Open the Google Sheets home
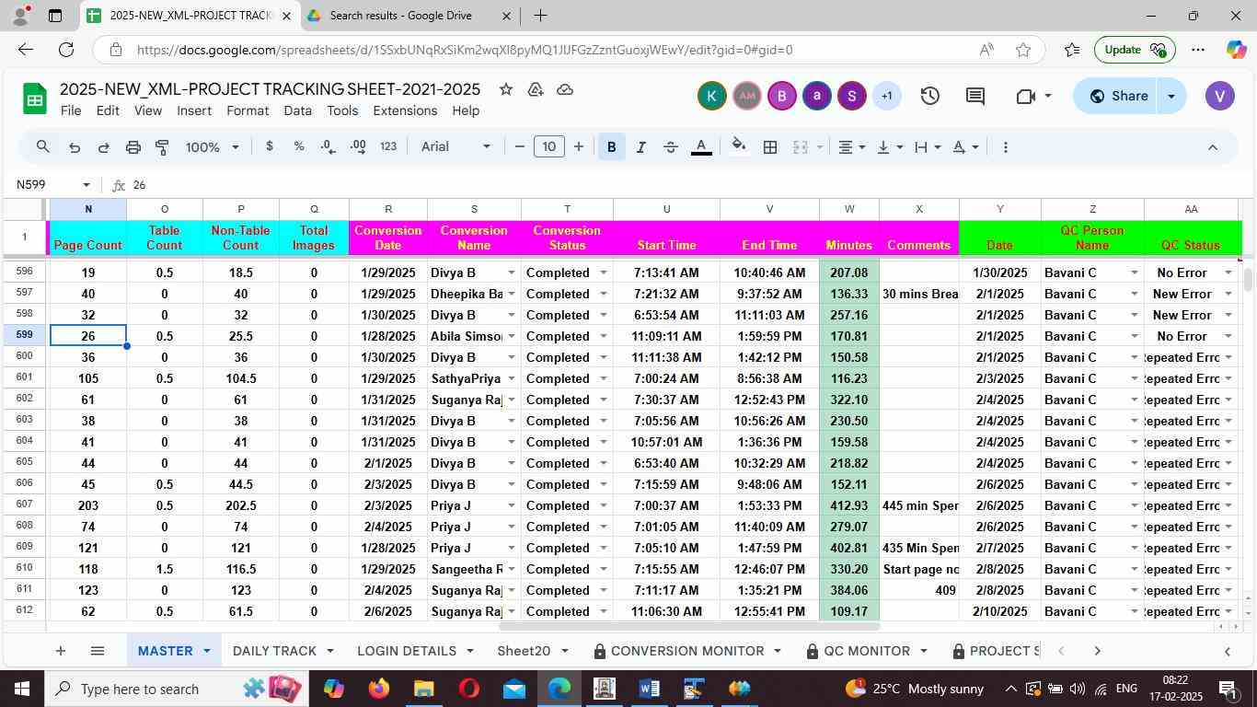 tap(34, 99)
